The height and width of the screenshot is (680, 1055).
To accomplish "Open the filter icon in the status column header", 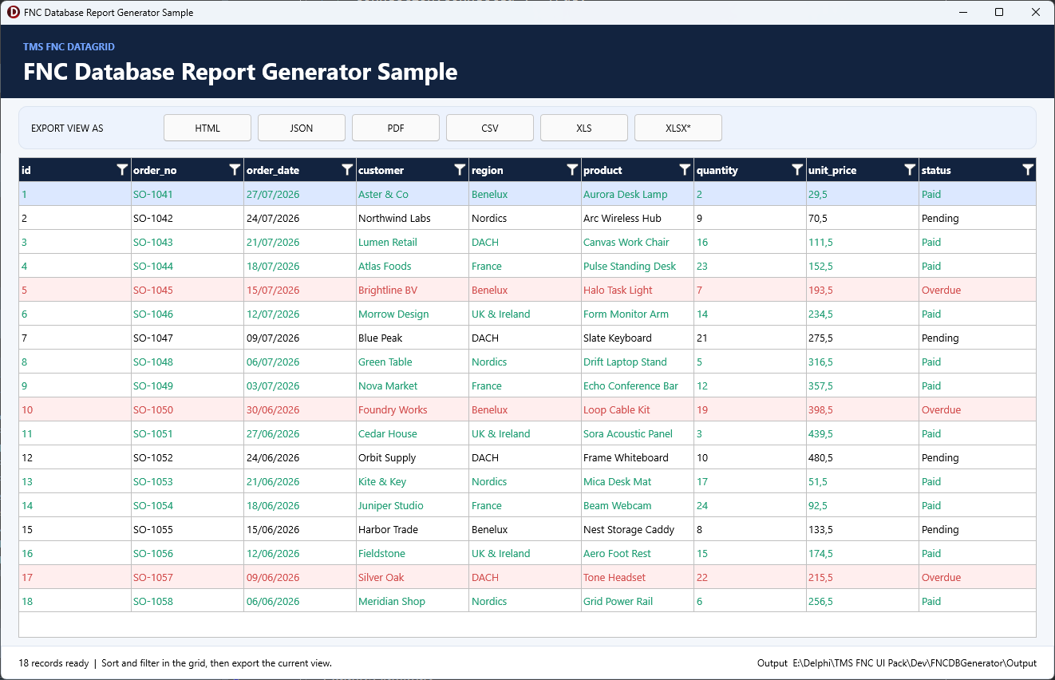I will 1028,170.
